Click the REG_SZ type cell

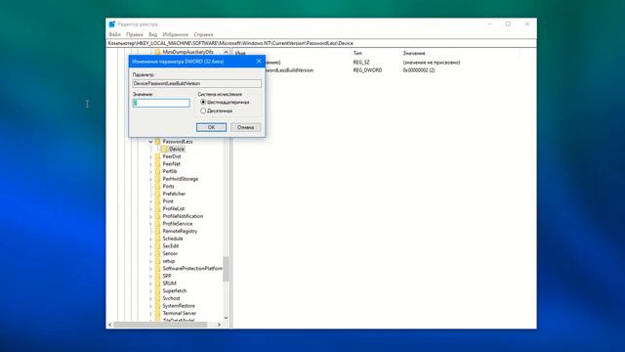361,63
